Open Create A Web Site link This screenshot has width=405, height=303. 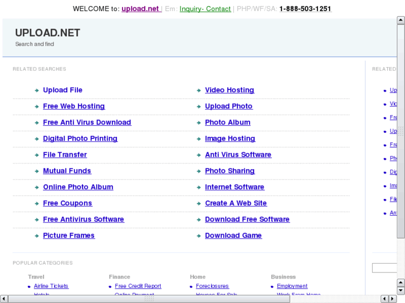pyautogui.click(x=236, y=203)
